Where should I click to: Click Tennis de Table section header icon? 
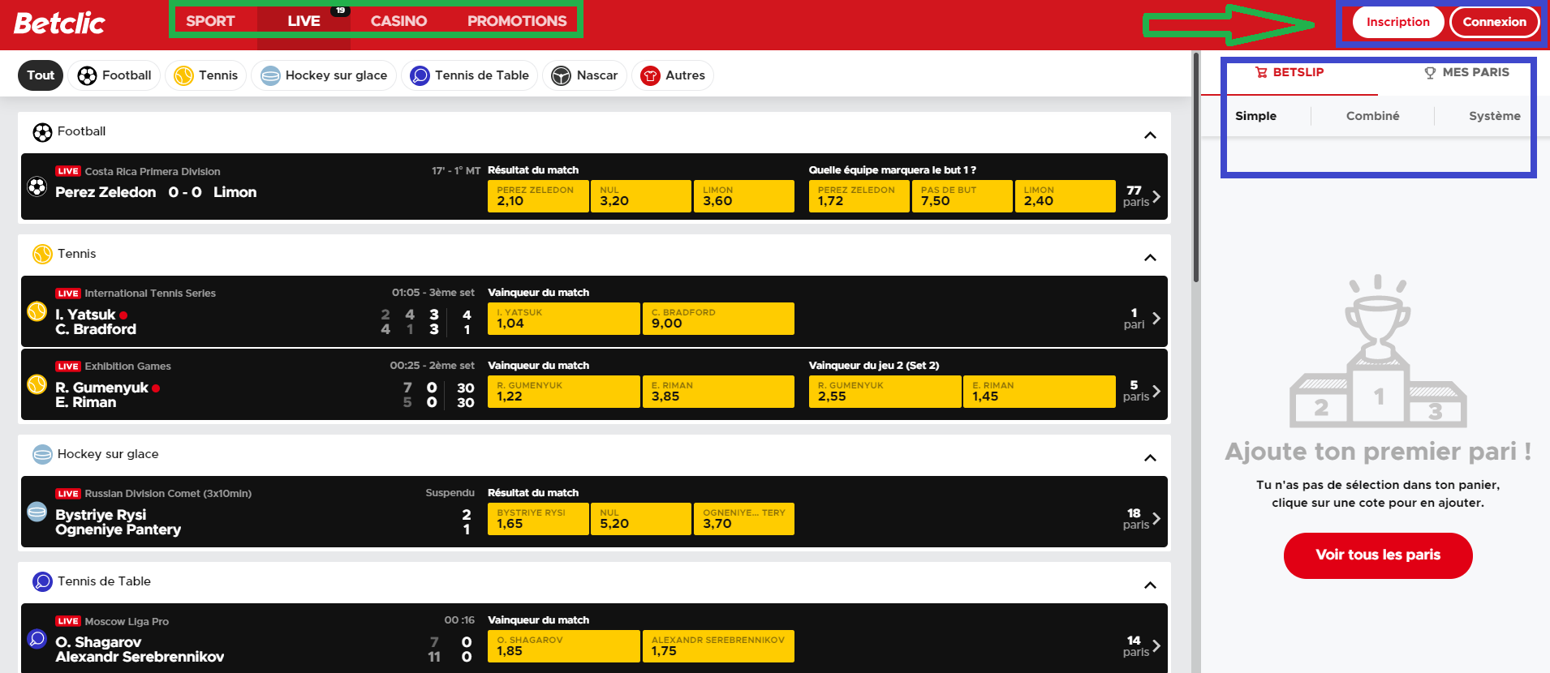tap(42, 582)
